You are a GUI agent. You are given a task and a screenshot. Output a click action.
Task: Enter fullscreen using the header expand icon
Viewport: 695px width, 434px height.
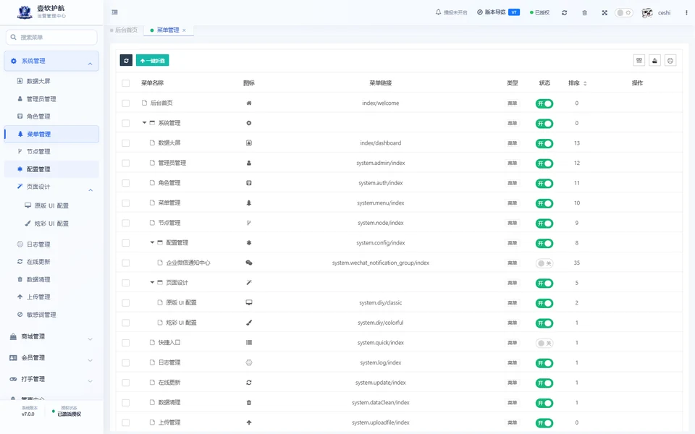point(605,13)
